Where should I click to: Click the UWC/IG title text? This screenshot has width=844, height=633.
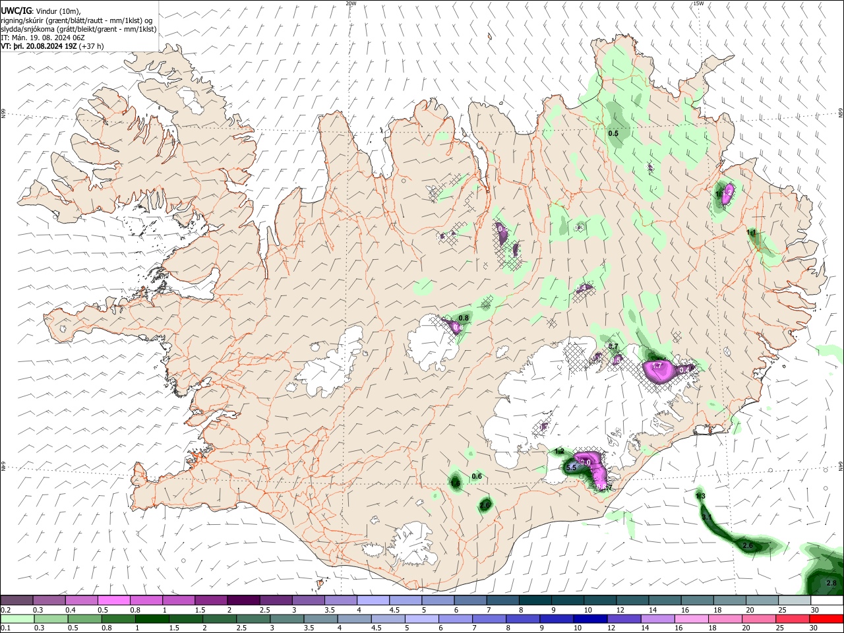[16, 10]
